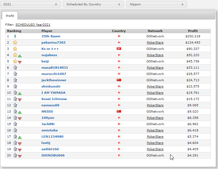The width and height of the screenshot is (218, 169).
Task: Click green up arrow in NKSSS row
Action: 20,112
